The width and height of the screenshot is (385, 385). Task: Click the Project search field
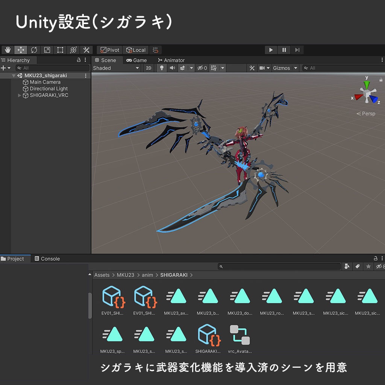point(279,267)
